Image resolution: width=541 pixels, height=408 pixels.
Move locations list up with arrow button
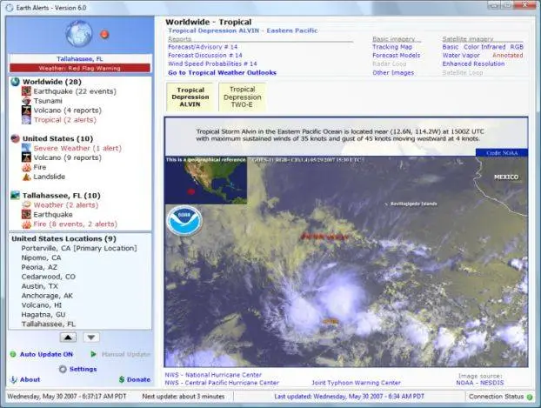(x=68, y=338)
